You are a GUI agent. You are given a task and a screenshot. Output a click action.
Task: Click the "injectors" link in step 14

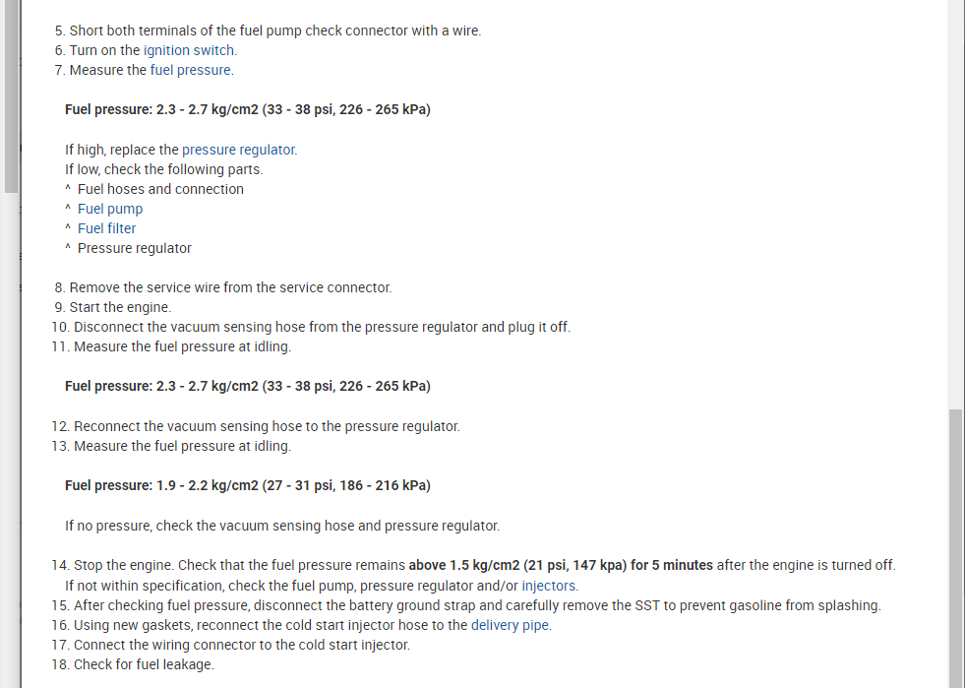549,586
